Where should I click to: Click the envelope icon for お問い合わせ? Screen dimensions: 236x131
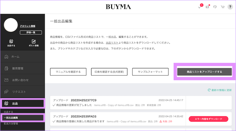[x=6, y=80]
